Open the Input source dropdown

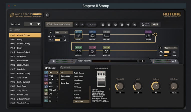(x=61, y=32)
